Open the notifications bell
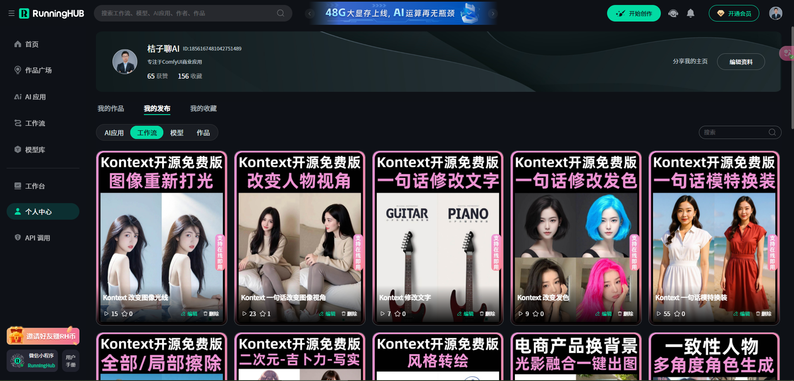This screenshot has height=381, width=794. tap(691, 13)
